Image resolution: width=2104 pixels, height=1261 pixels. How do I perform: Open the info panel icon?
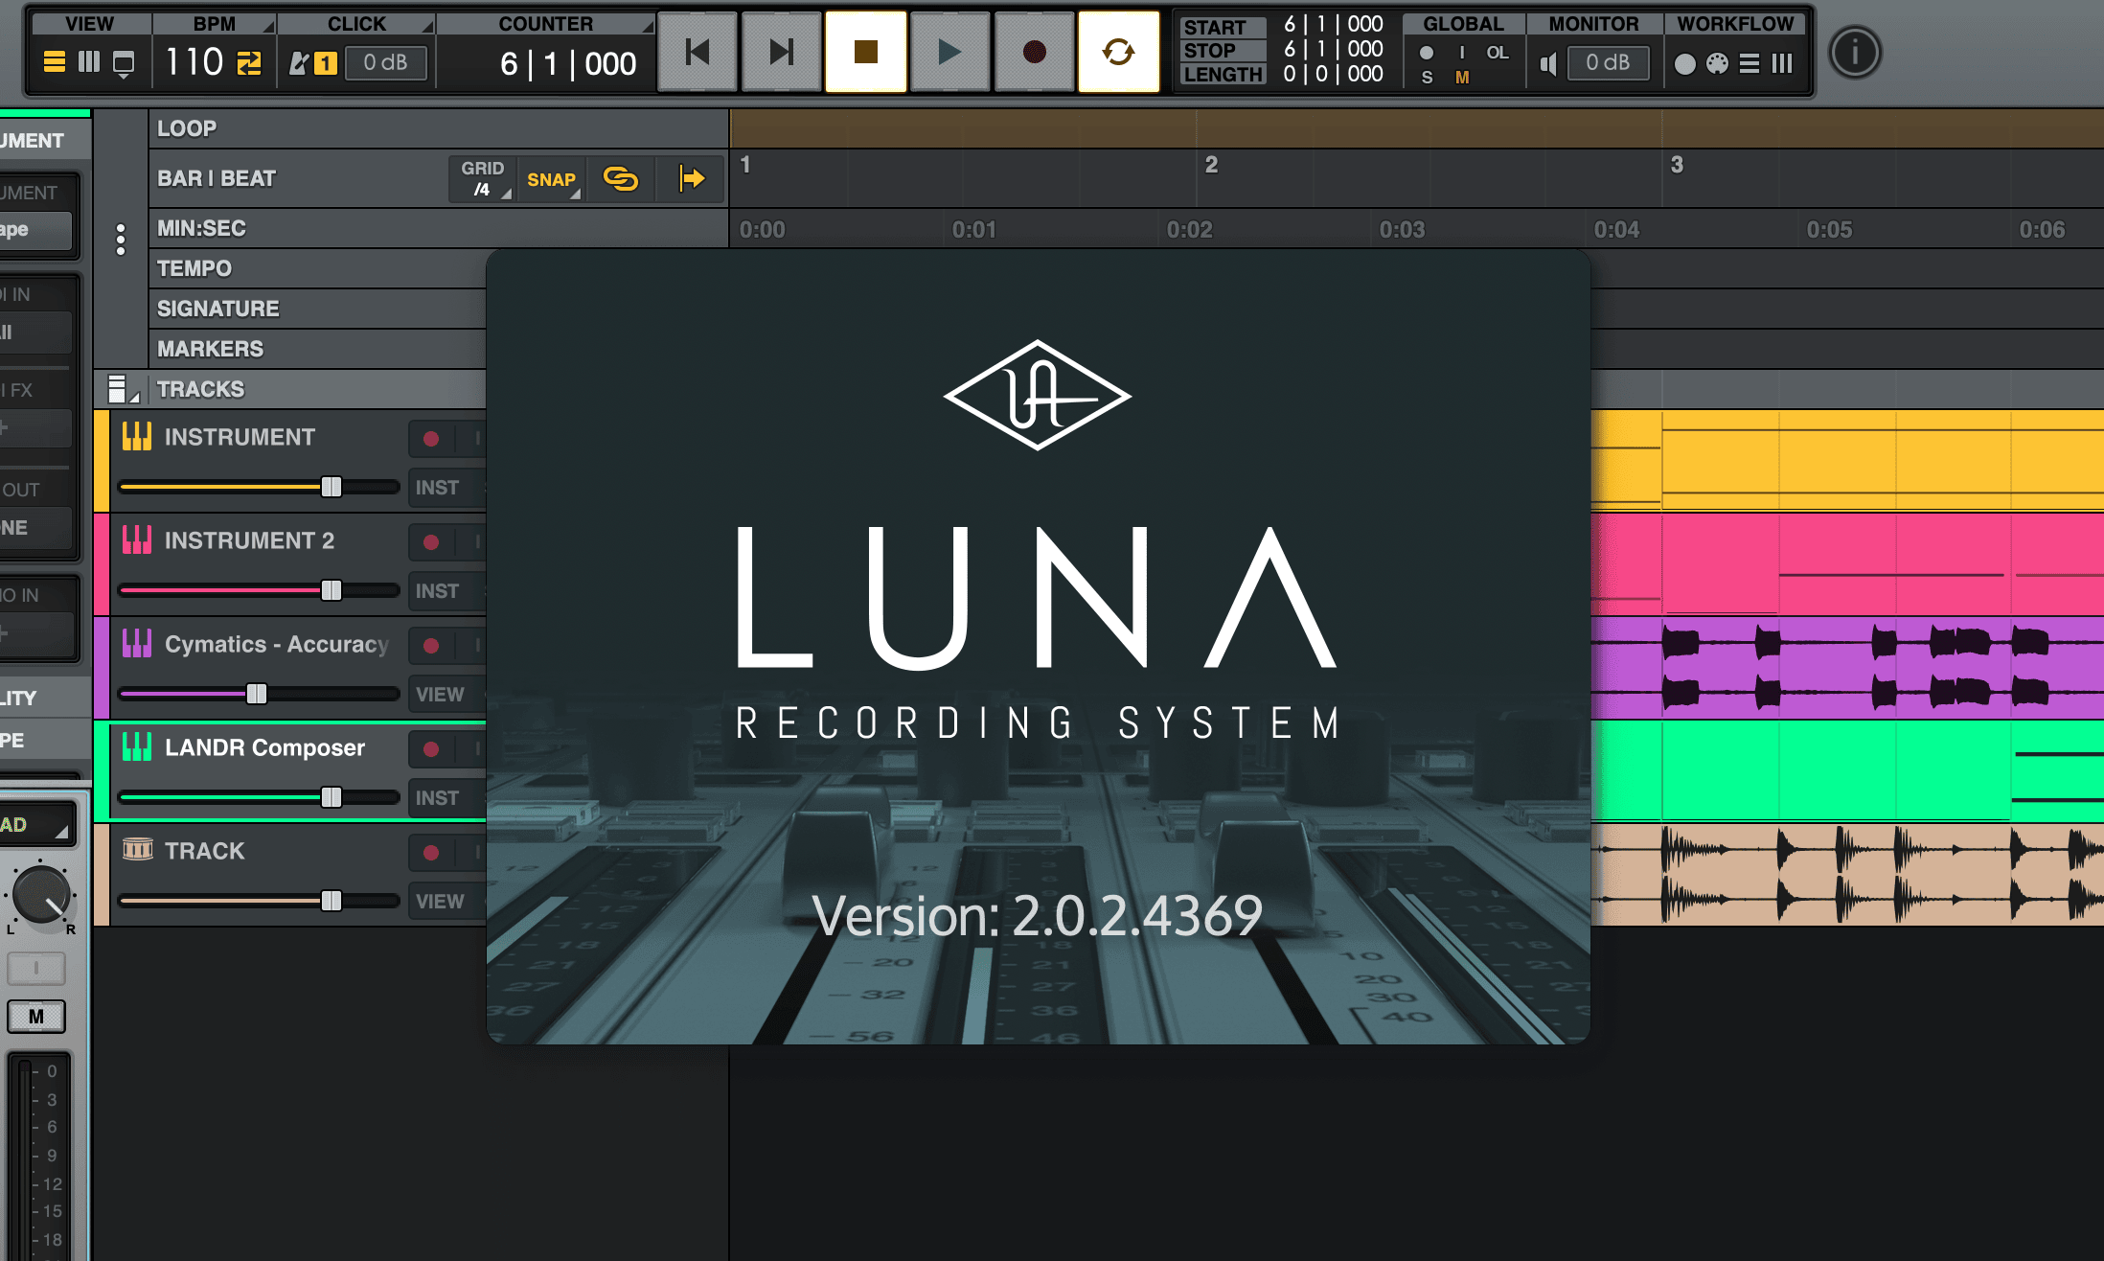tap(1855, 52)
